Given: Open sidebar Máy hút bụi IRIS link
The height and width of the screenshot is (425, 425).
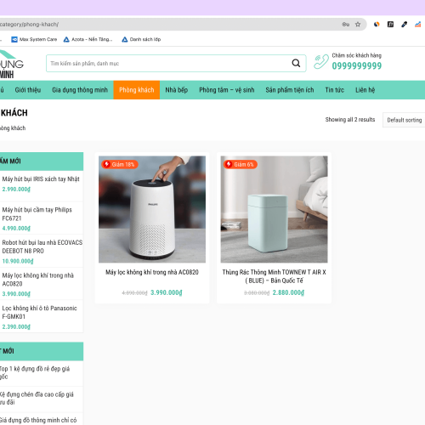Looking at the screenshot, I should point(41,179).
